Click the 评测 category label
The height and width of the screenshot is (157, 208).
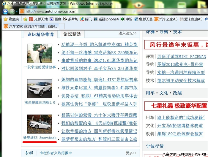[150, 57]
